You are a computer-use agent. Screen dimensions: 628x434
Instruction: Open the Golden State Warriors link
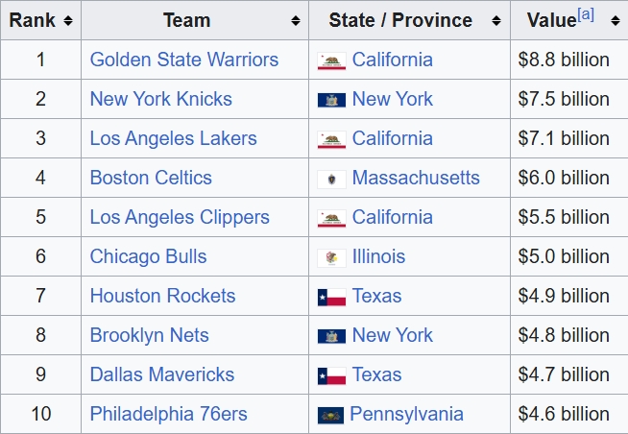coord(183,60)
